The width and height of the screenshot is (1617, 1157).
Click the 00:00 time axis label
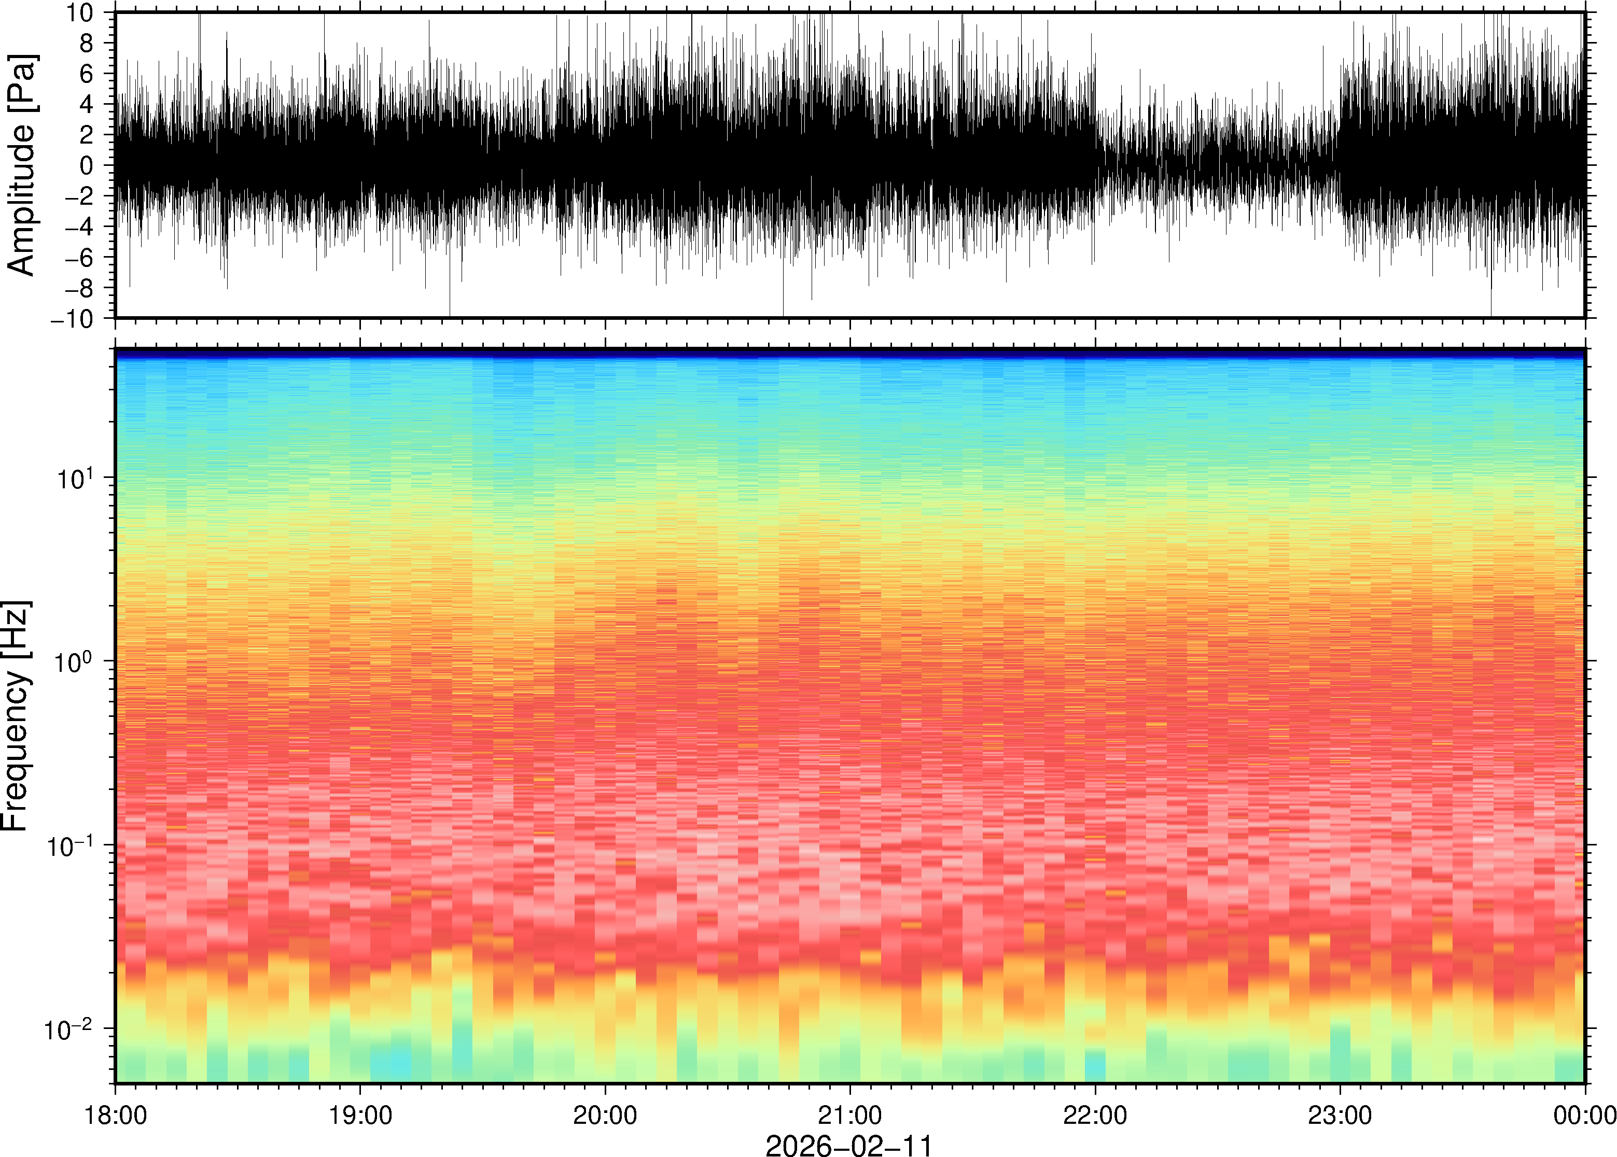point(1584,1115)
